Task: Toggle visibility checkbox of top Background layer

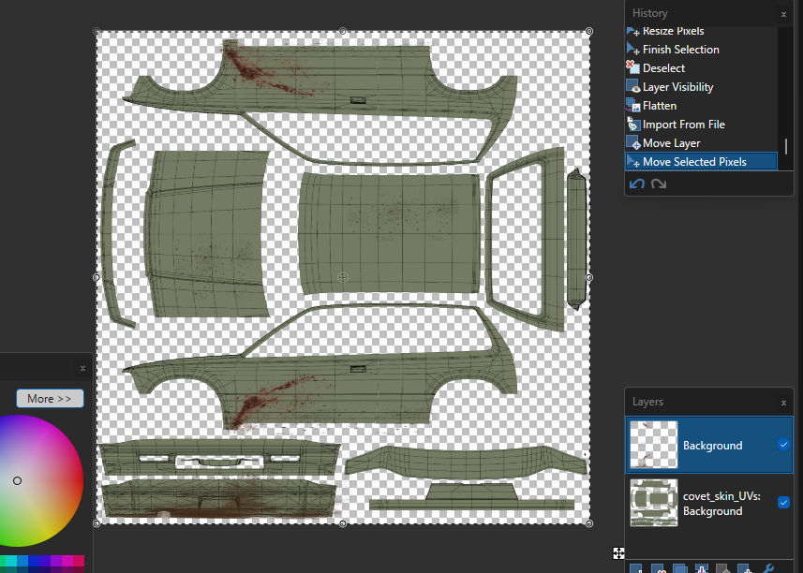Action: (783, 445)
